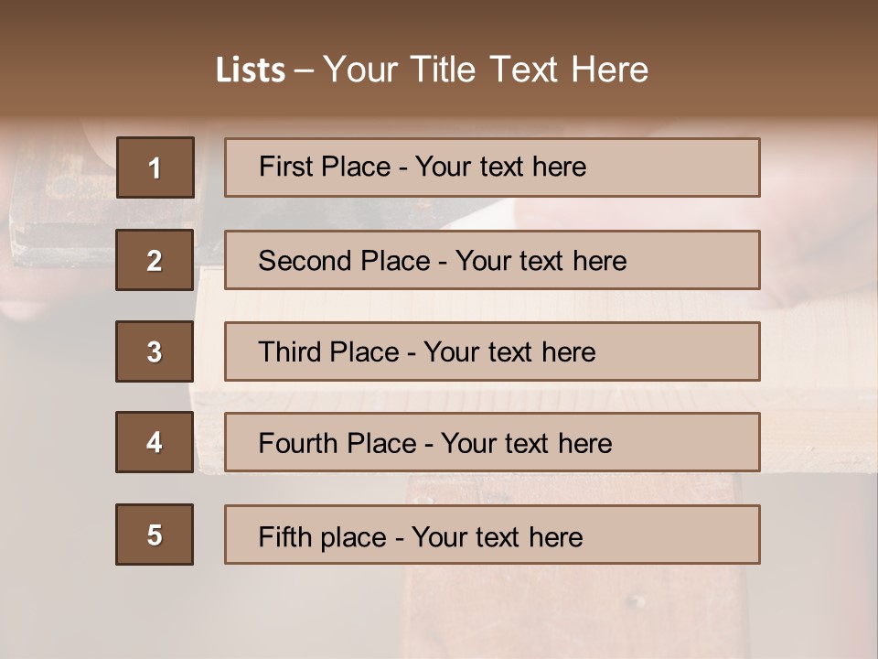Click the number 2 square

[x=155, y=260]
